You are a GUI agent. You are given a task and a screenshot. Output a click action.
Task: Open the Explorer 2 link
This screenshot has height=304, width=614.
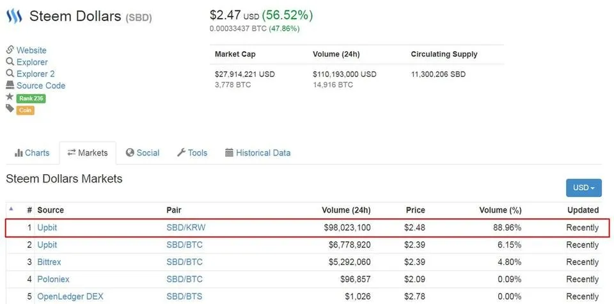[36, 74]
